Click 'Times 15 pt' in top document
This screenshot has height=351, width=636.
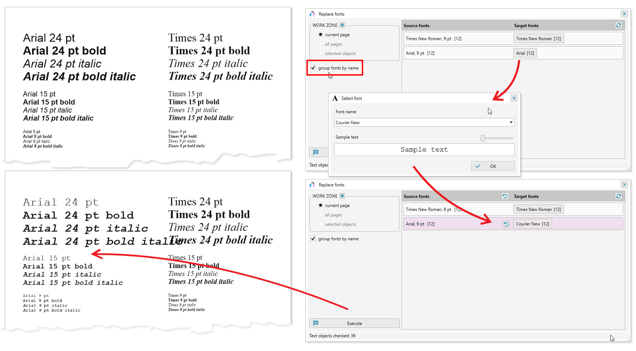[x=185, y=94]
